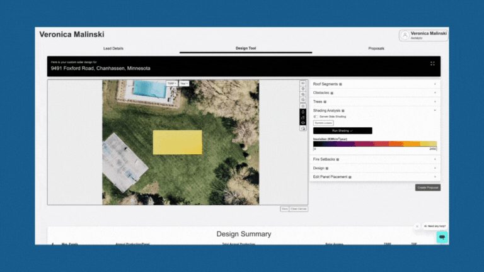Click the user avatar icon
Screen dimensions: 484x272
pos(405,35)
